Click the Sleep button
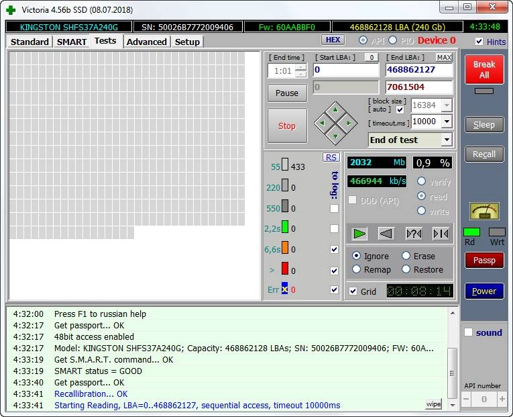Screen dimensions: 513x417 coord(484,124)
